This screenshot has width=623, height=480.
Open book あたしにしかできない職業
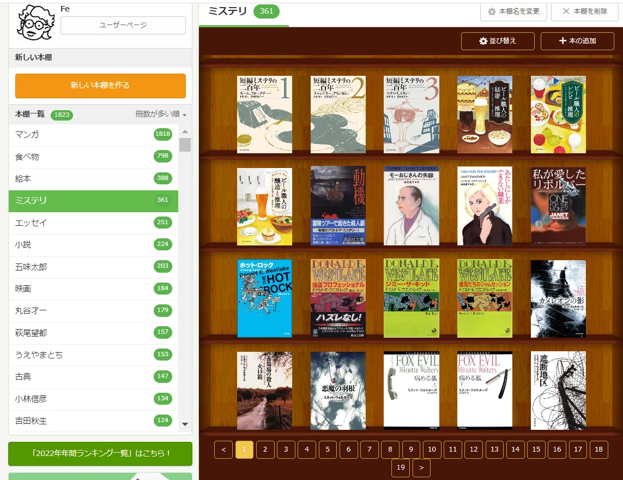point(485,206)
